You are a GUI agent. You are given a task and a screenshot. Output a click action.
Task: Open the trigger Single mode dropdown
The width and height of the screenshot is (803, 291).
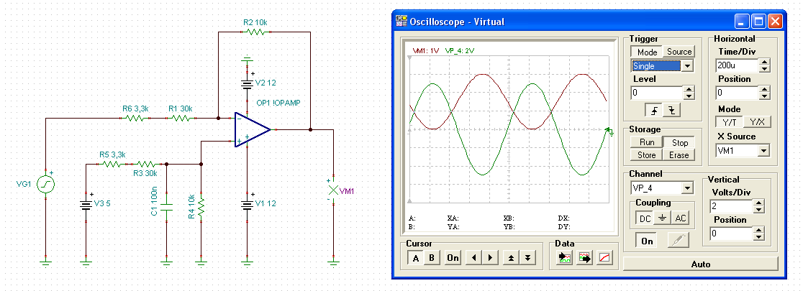(687, 66)
